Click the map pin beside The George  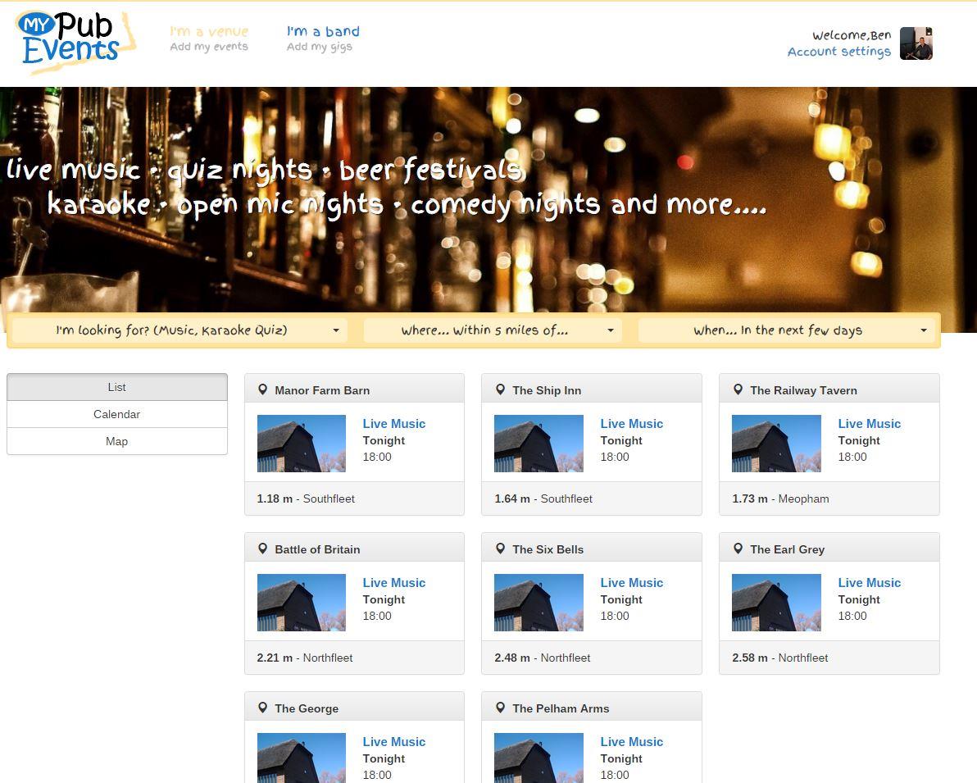(263, 708)
